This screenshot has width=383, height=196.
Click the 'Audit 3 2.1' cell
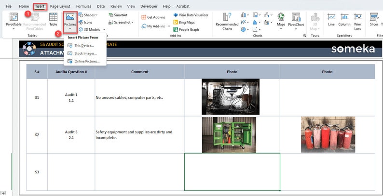(71, 135)
